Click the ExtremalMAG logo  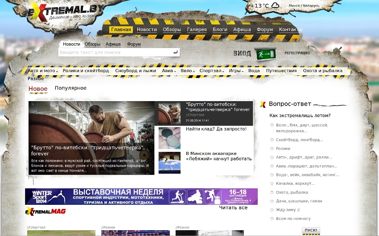(x=45, y=211)
